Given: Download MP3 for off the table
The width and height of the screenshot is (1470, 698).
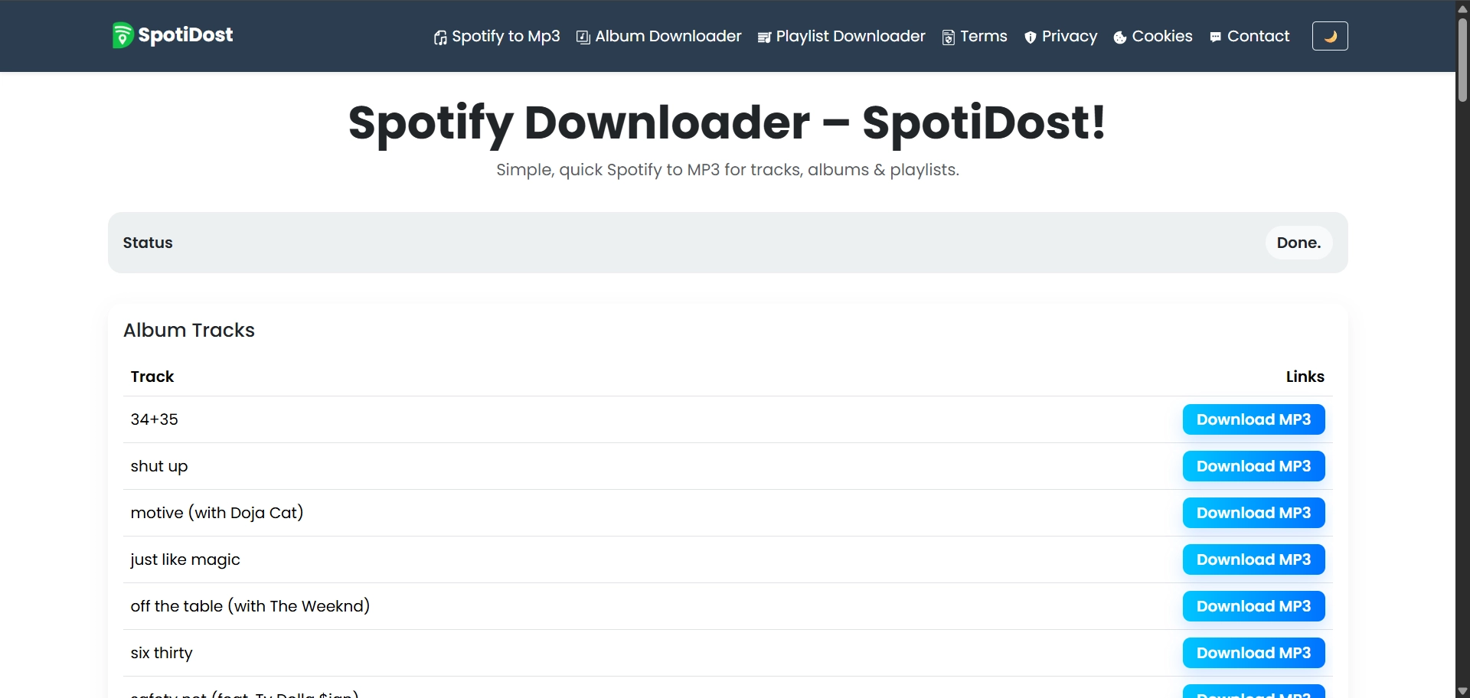Looking at the screenshot, I should point(1253,606).
